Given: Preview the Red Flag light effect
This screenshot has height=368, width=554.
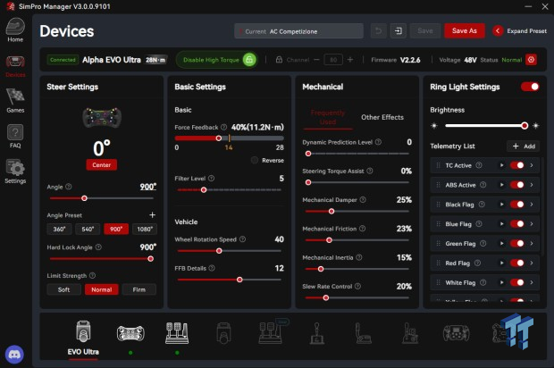Looking at the screenshot, I should [x=501, y=263].
